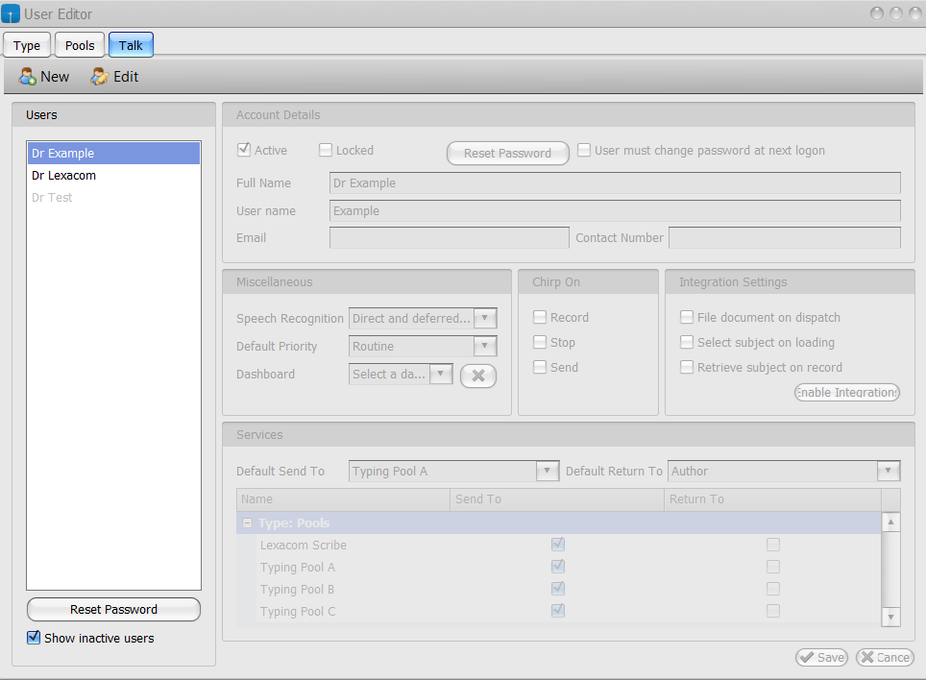Image resolution: width=926 pixels, height=680 pixels.
Task: Click the services list scroll down arrow
Action: click(x=890, y=617)
